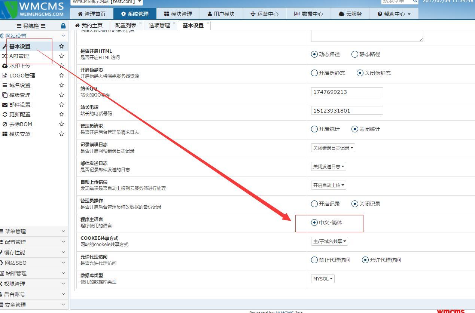Close the 配置列表 tab
The height and width of the screenshot is (313, 475).
(140, 23)
